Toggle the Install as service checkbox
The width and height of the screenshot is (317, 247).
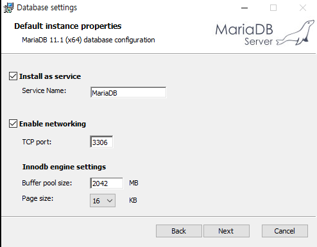coord(13,76)
